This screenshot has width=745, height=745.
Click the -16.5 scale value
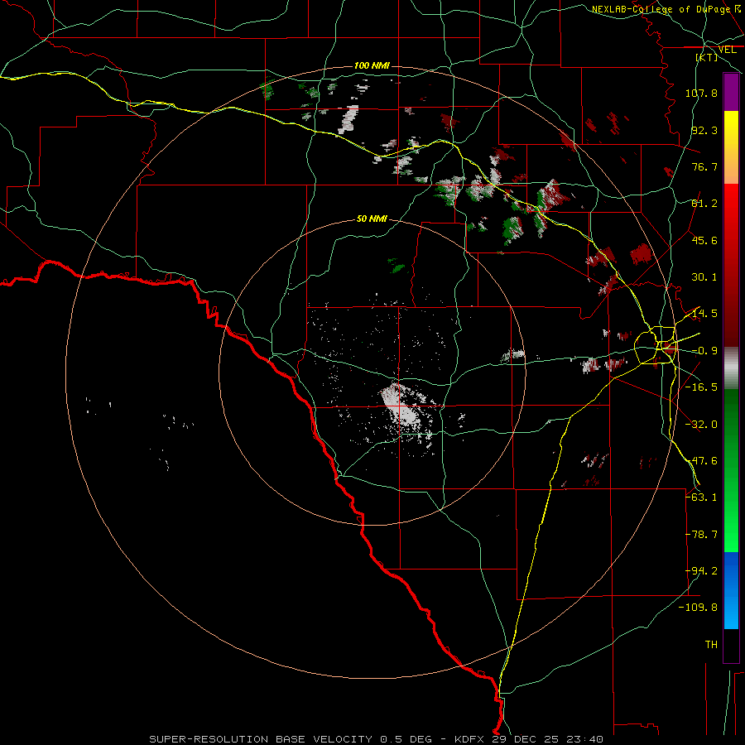(x=701, y=387)
